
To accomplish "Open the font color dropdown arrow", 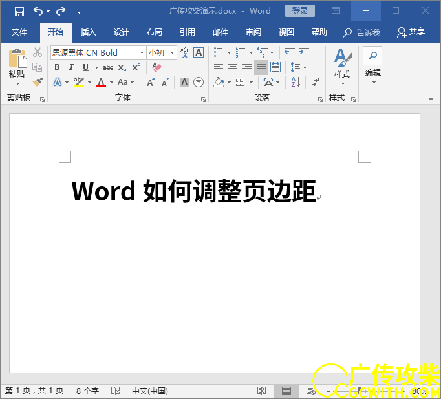I will tap(111, 82).
